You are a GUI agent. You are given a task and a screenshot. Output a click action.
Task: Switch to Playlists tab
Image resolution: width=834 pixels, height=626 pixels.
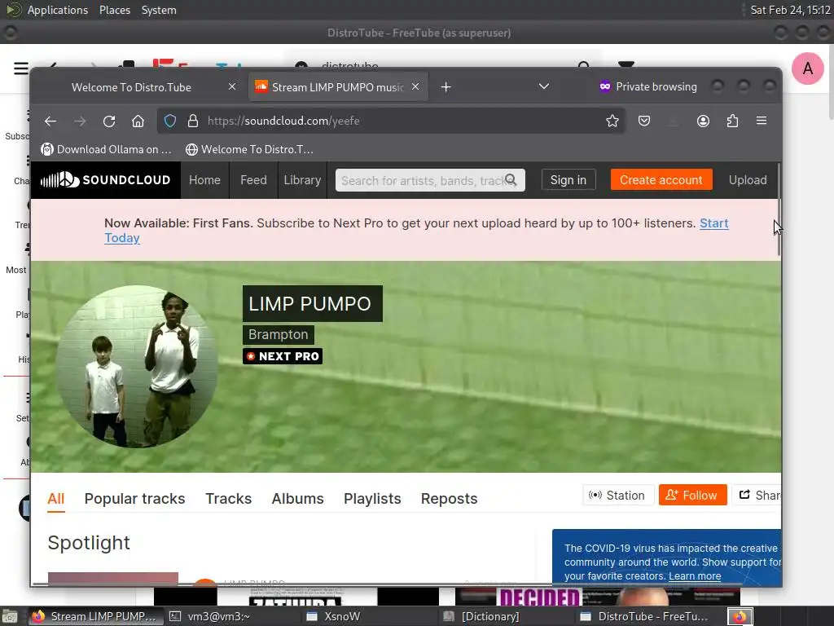coord(372,499)
